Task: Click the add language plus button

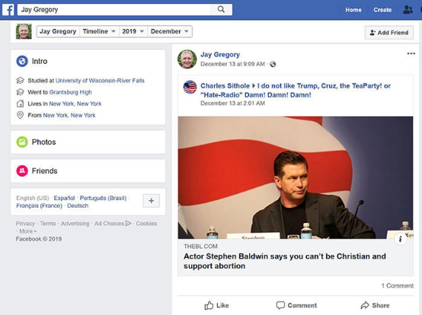Action: pyautogui.click(x=152, y=201)
